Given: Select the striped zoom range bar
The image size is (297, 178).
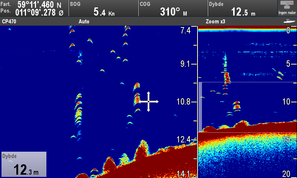Looking at the screenshot, I should pyautogui.click(x=200, y=107).
